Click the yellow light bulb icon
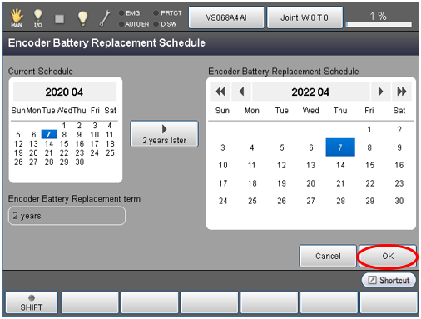Viewport: 421px width, 319px height. pos(82,18)
